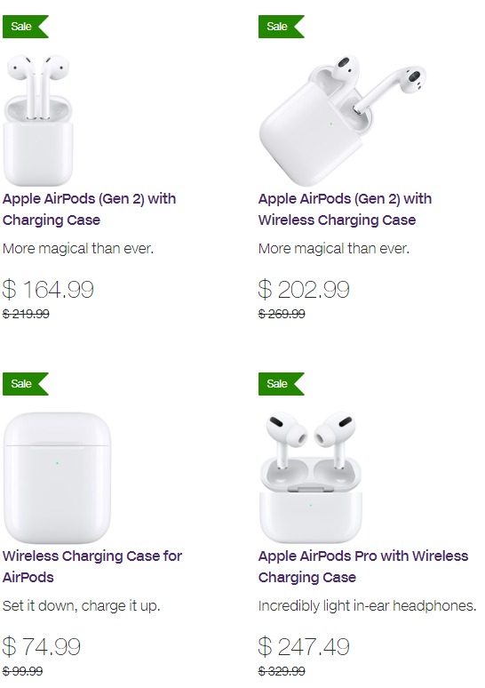Click the $ 164.99 sale price
The height and width of the screenshot is (688, 485).
[x=48, y=289]
